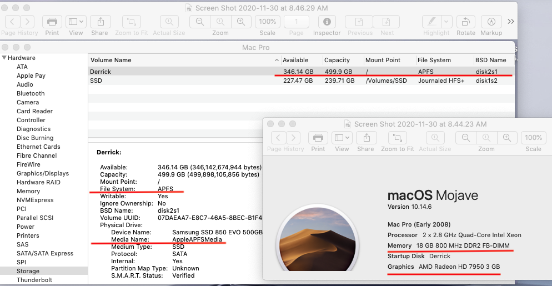Select Memory in the Hardware sidebar
This screenshot has height=286, width=552.
(28, 191)
